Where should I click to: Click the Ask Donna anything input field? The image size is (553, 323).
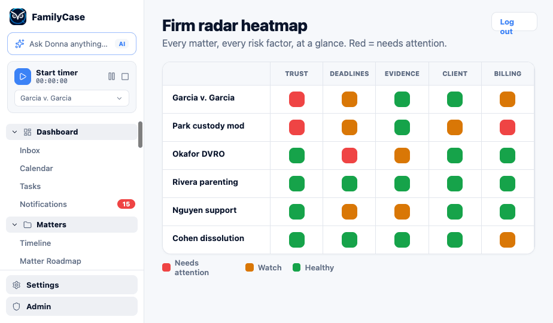72,44
